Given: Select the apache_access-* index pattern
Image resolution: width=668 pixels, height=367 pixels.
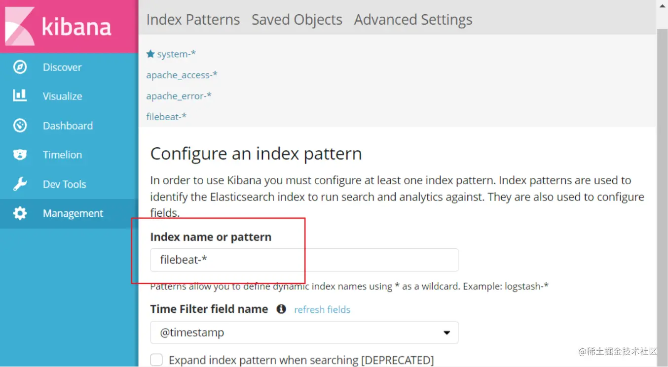Looking at the screenshot, I should click(182, 75).
